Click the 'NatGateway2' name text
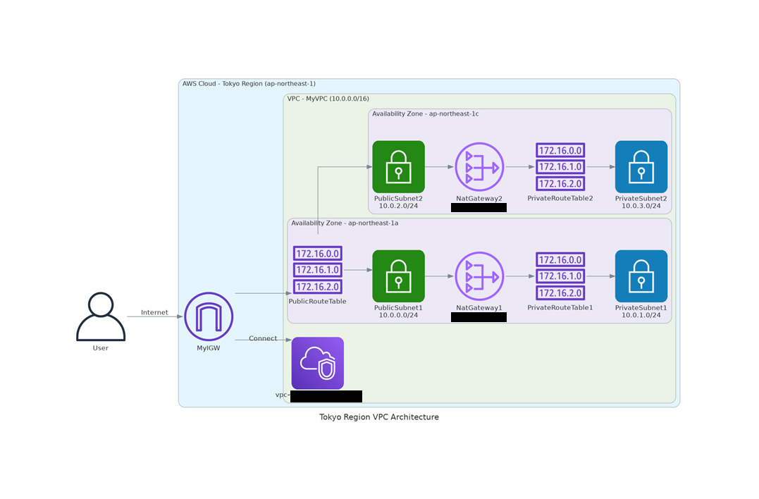Viewport: 759px width, 499px height. pyautogui.click(x=479, y=199)
